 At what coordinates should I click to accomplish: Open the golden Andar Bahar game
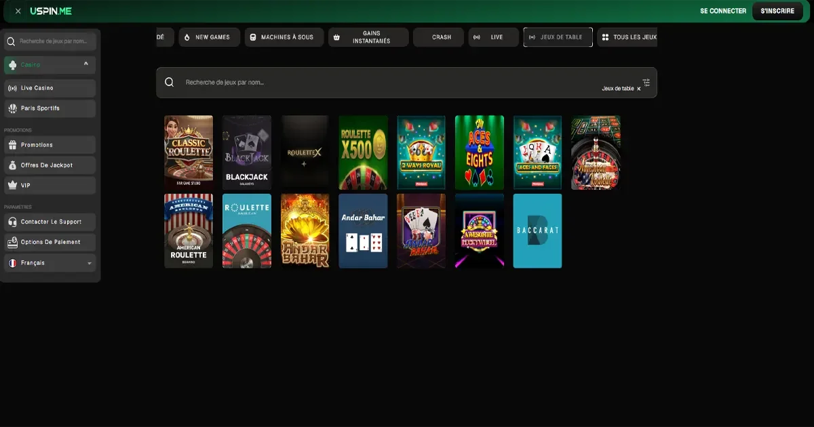[x=305, y=231]
